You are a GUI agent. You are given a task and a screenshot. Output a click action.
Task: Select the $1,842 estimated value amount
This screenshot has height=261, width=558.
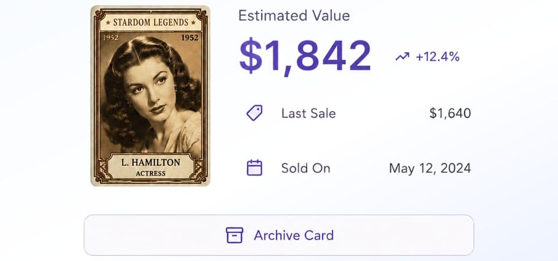pos(305,57)
